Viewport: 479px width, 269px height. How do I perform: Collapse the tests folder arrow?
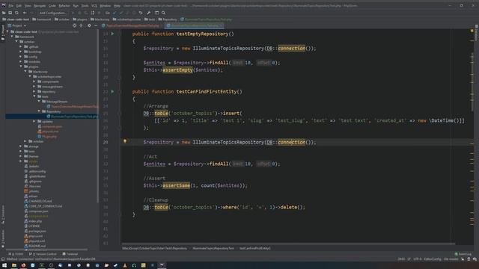34,96
